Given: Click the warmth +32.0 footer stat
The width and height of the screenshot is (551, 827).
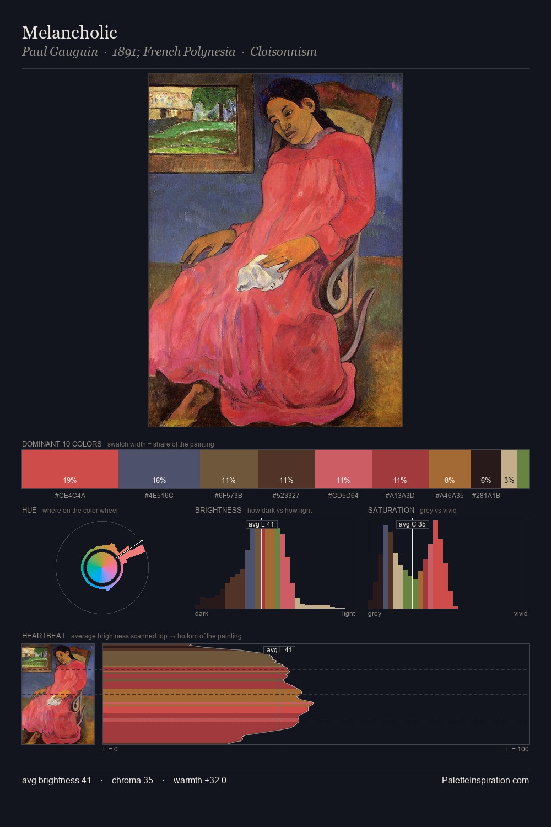Looking at the screenshot, I should (200, 780).
